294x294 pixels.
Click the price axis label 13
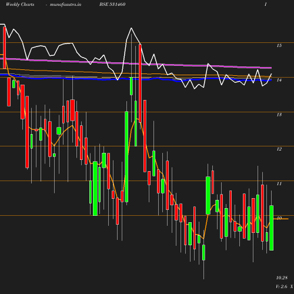click(279, 115)
